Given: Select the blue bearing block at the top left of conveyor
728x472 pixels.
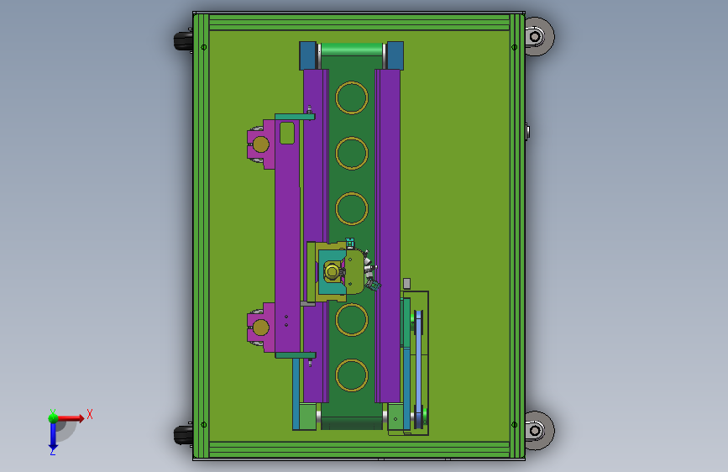Looking at the screenshot, I should (x=308, y=55).
